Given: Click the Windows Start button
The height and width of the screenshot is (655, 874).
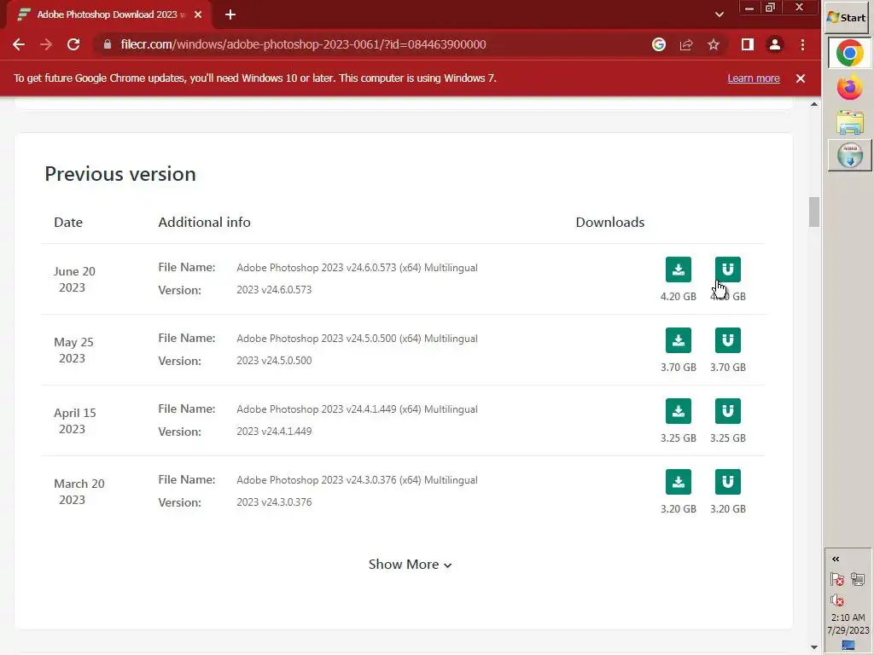Looking at the screenshot, I should point(847,17).
